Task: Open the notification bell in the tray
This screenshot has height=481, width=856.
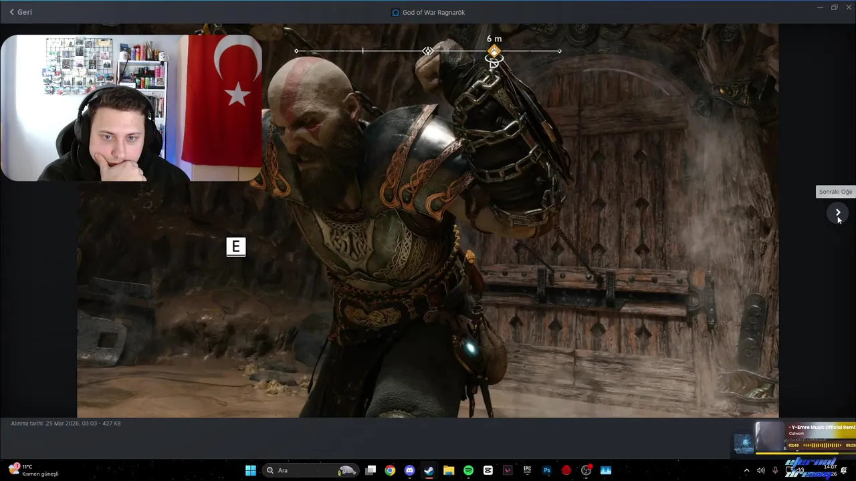Action: click(x=844, y=470)
